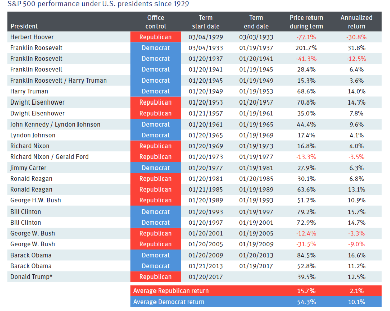This screenshot has height=311, width=390.
Task: Click the Annualized return column header
Action: [356, 22]
